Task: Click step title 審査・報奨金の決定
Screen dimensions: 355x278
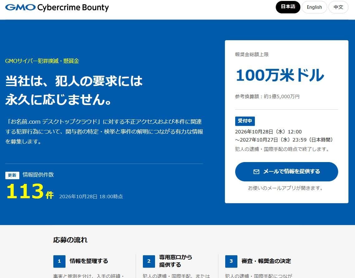Action: [266, 261]
